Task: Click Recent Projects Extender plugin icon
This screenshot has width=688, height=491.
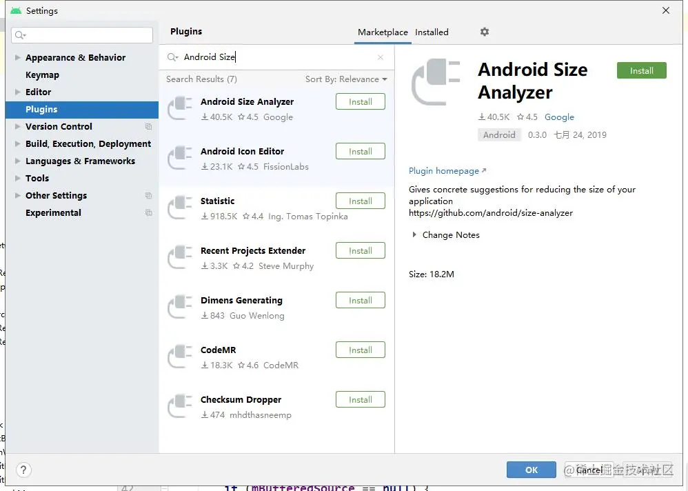Action: pos(180,257)
